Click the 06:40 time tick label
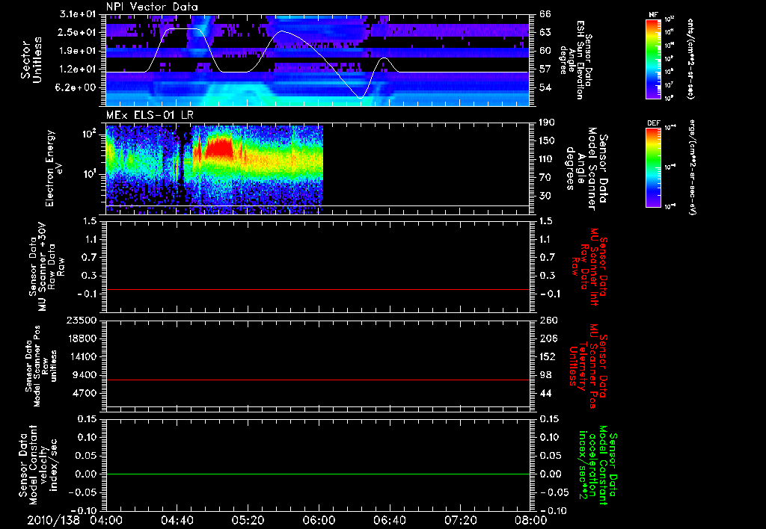 [389, 520]
